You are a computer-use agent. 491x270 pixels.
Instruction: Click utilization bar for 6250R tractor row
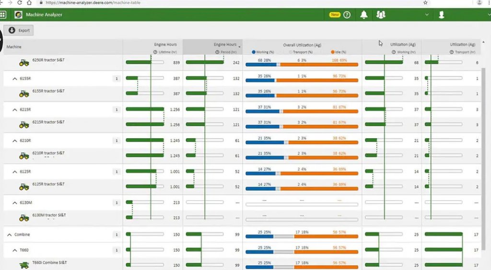[302, 65]
